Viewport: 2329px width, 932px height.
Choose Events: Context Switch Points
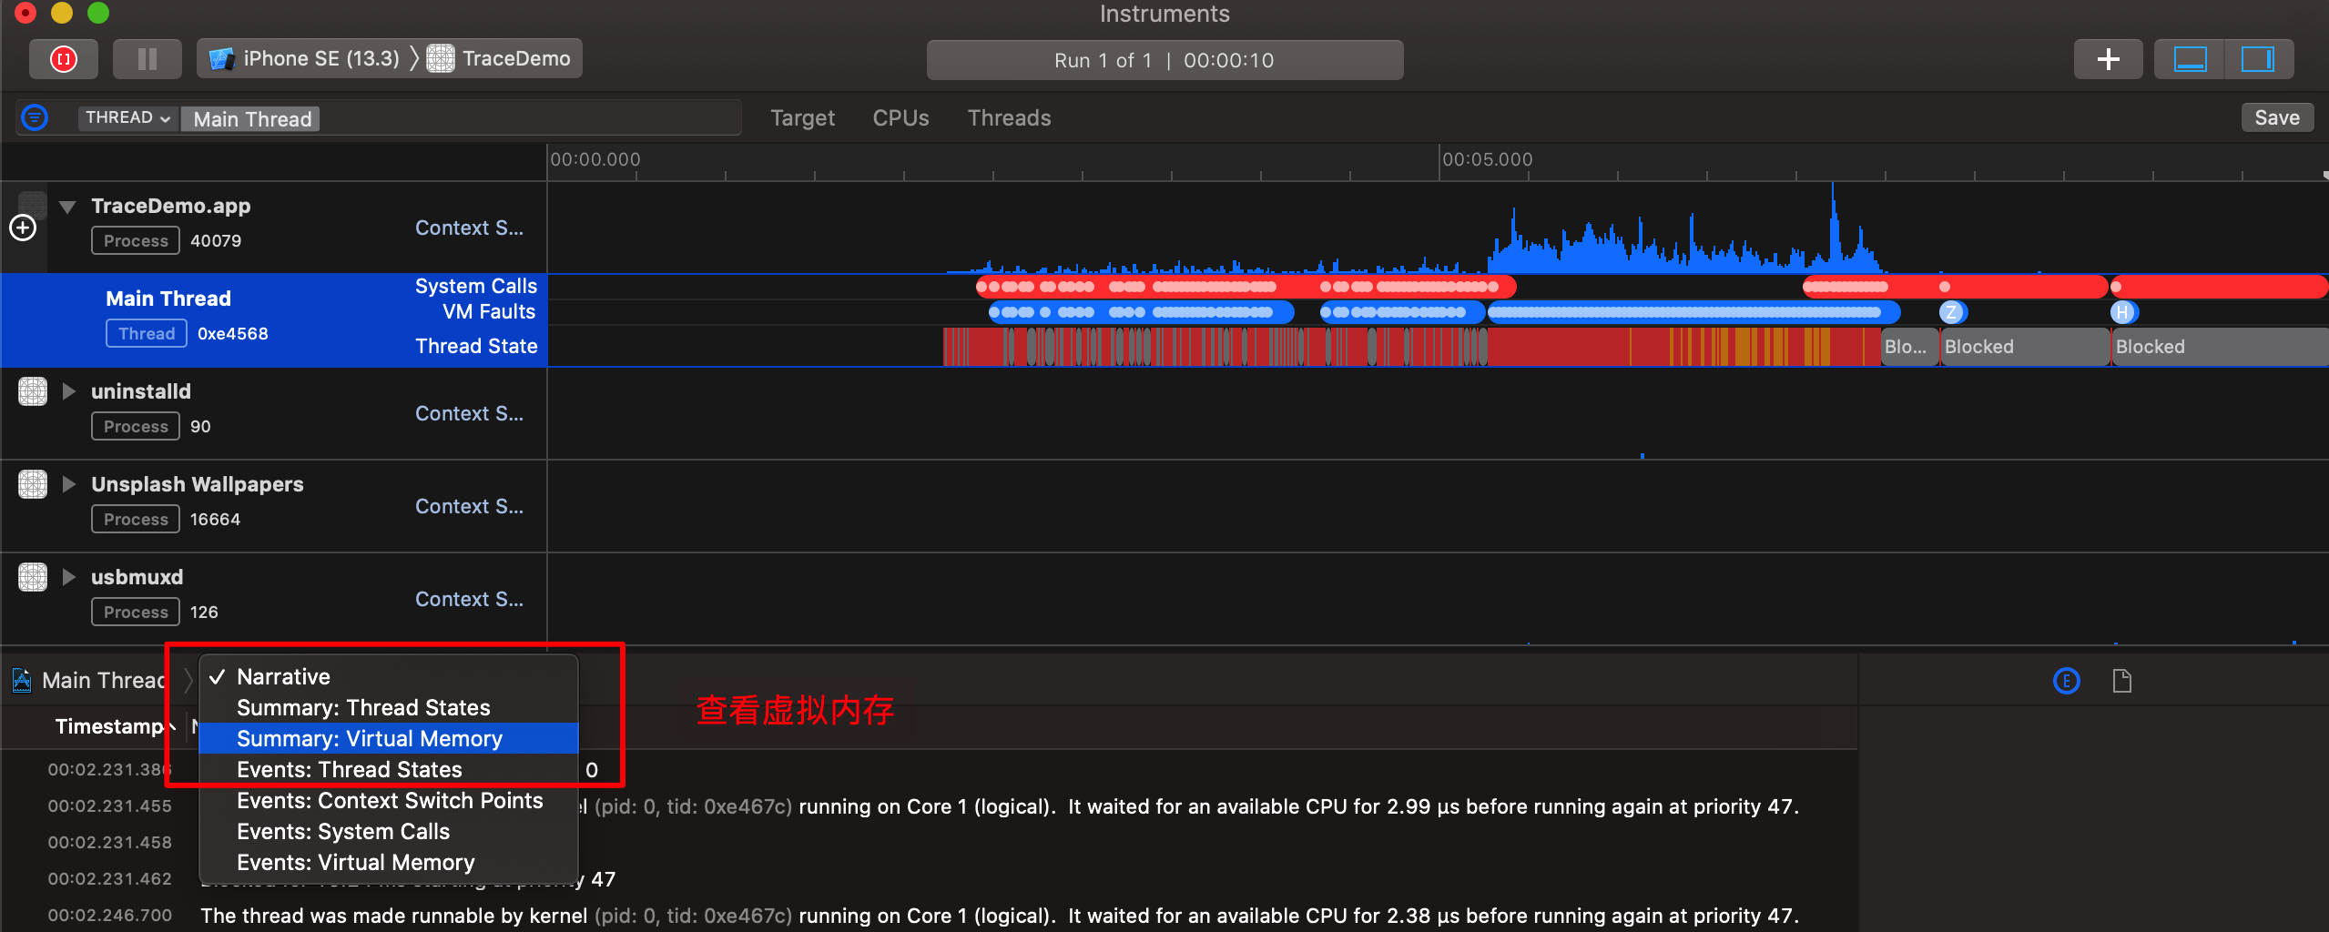[x=389, y=800]
